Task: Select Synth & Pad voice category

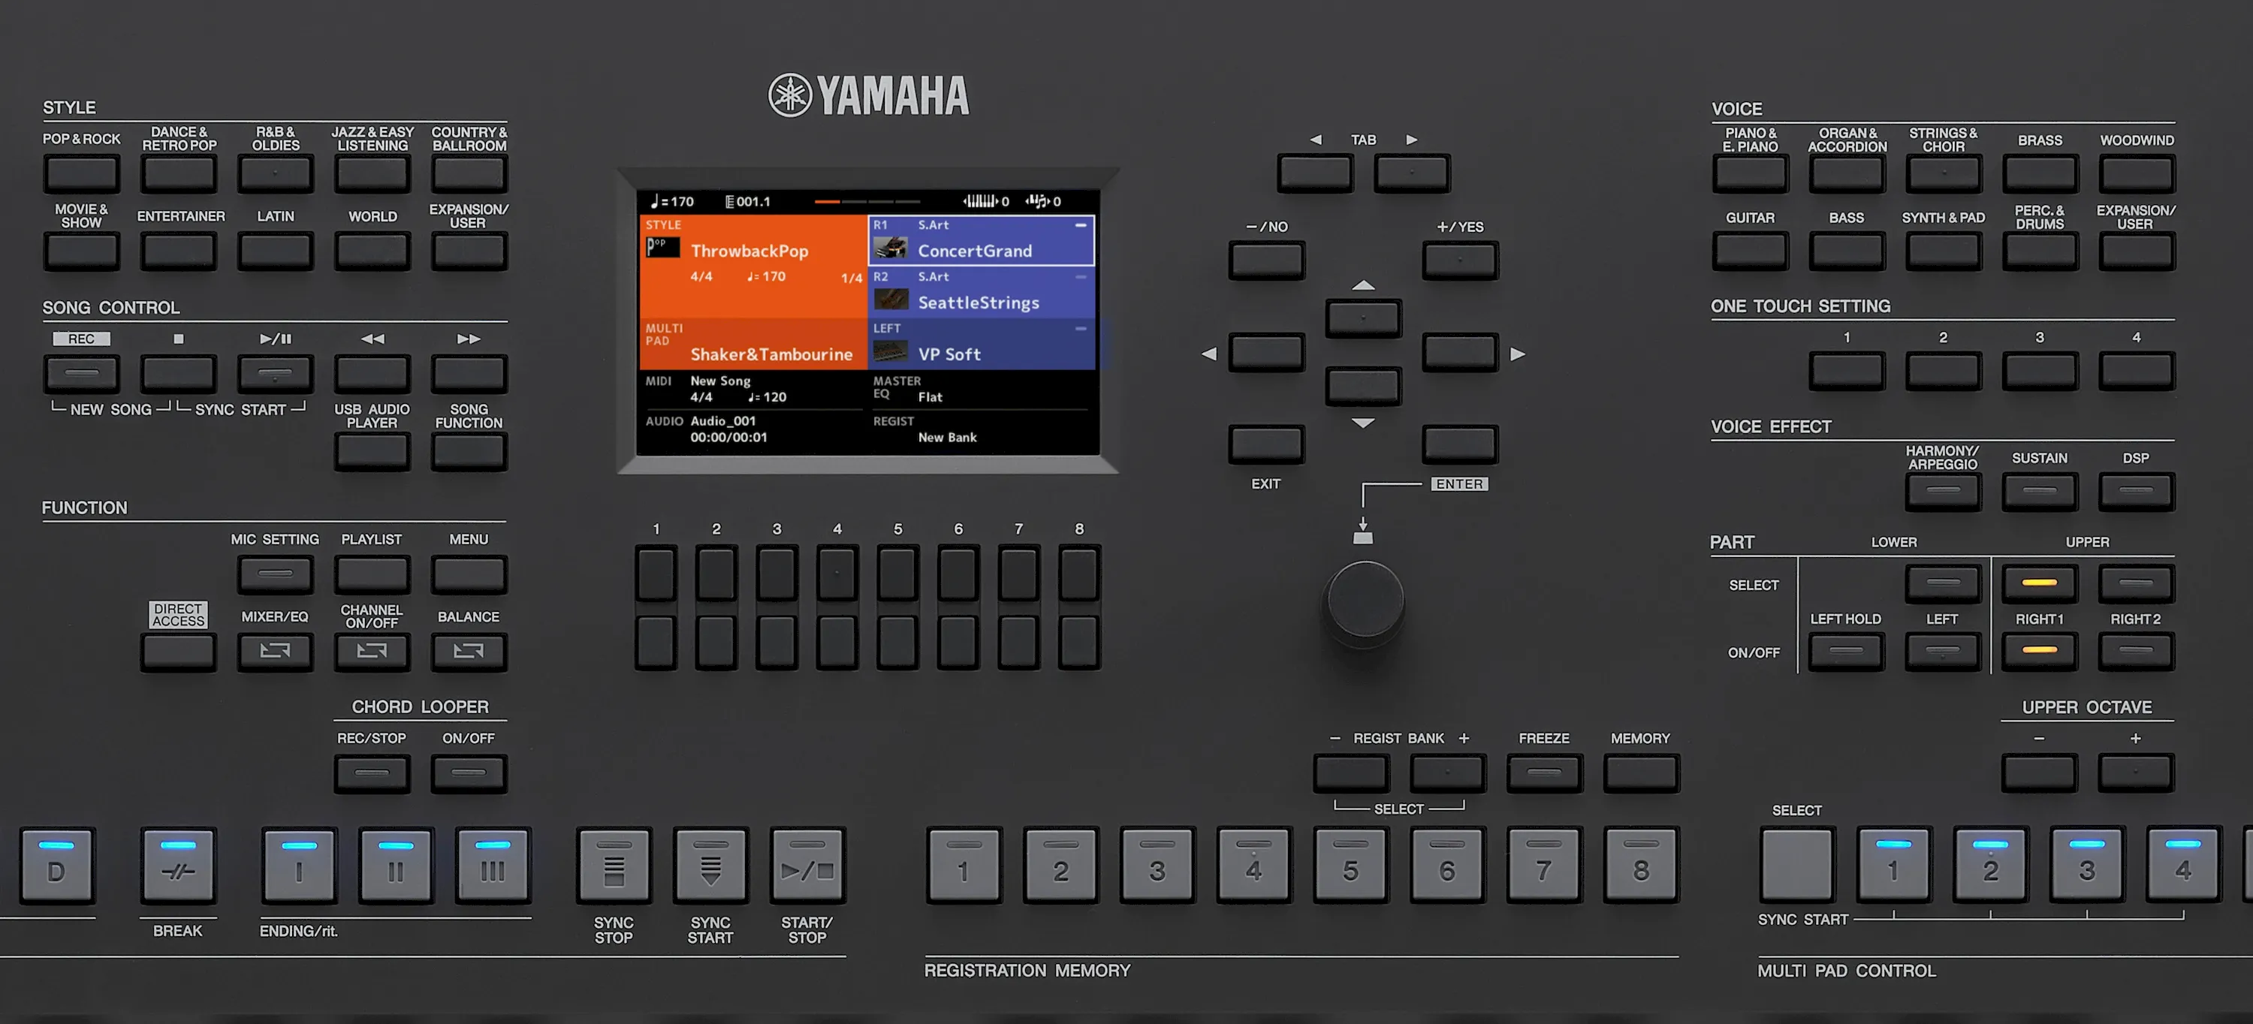Action: (1944, 251)
